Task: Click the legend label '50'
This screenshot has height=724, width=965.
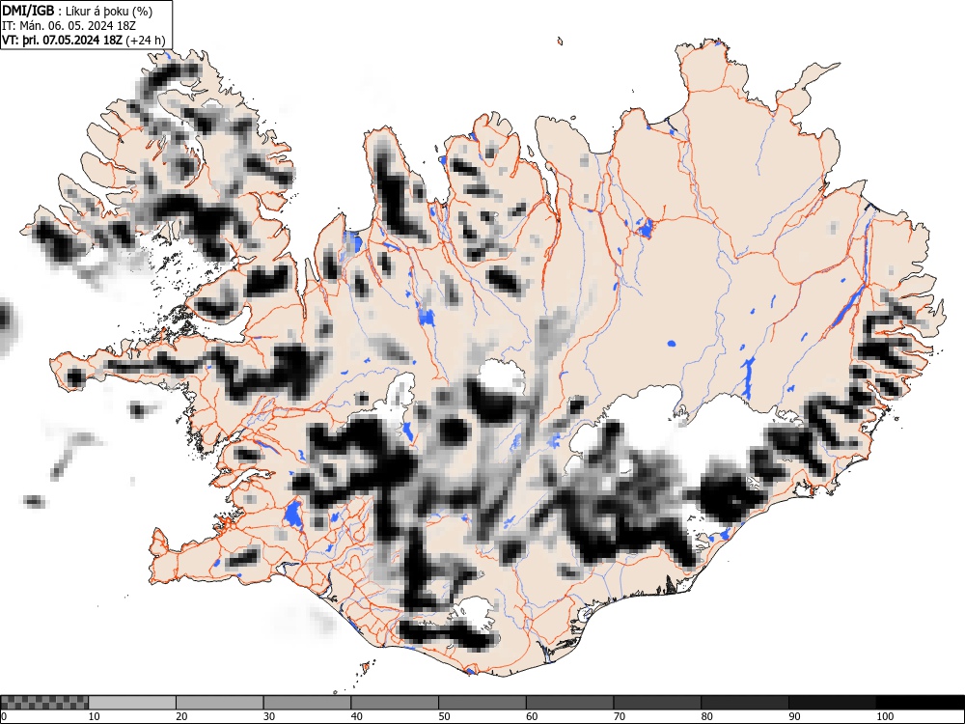Action: [x=444, y=716]
